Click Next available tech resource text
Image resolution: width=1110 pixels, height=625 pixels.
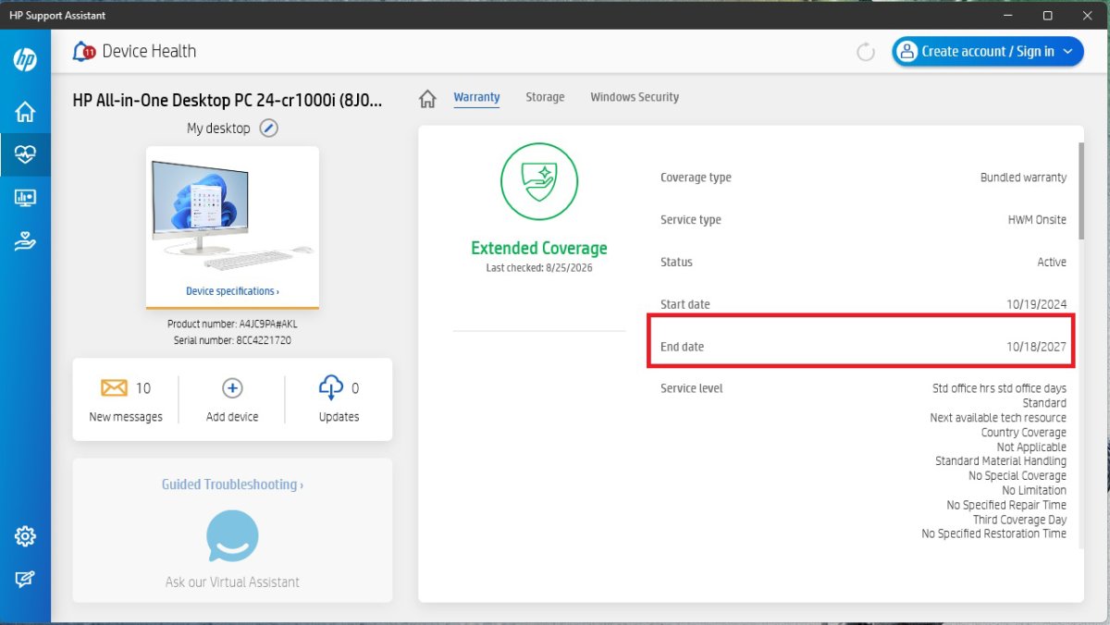coord(998,418)
